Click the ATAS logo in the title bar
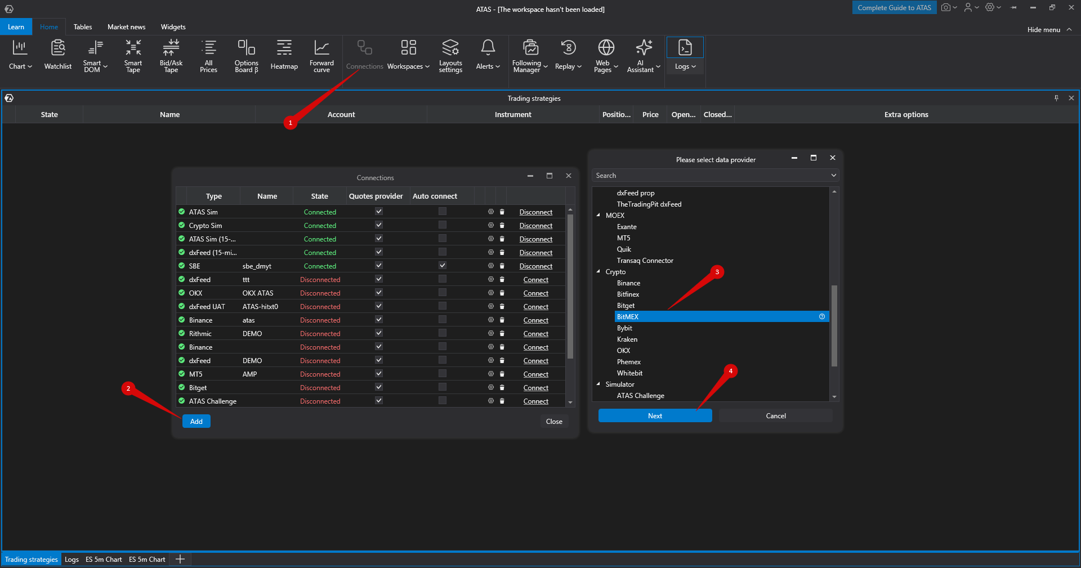The height and width of the screenshot is (568, 1081). 9,8
